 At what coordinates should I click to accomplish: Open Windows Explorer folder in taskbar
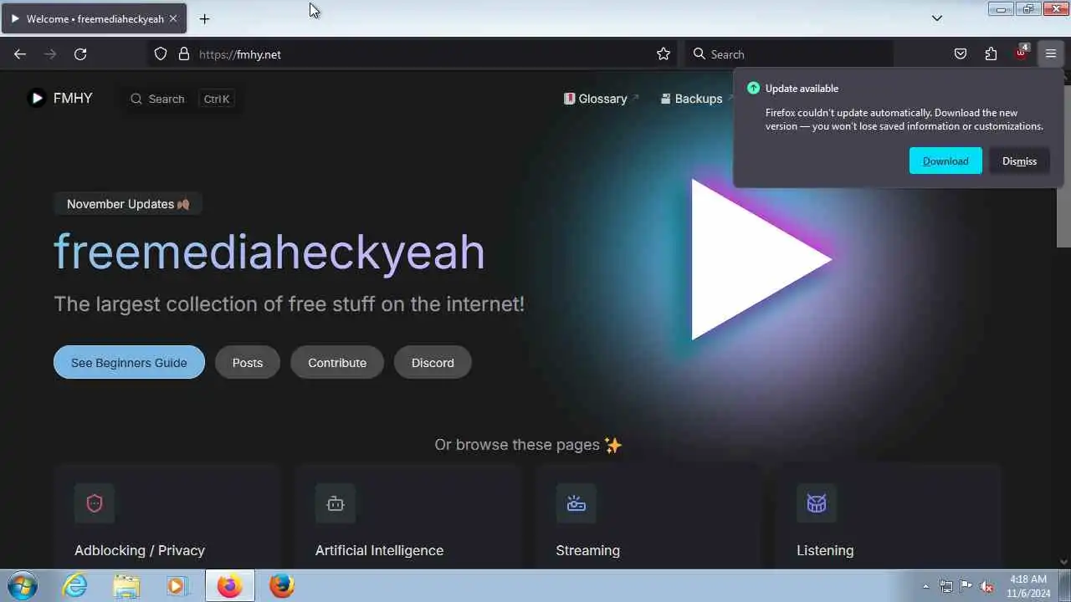(x=126, y=586)
